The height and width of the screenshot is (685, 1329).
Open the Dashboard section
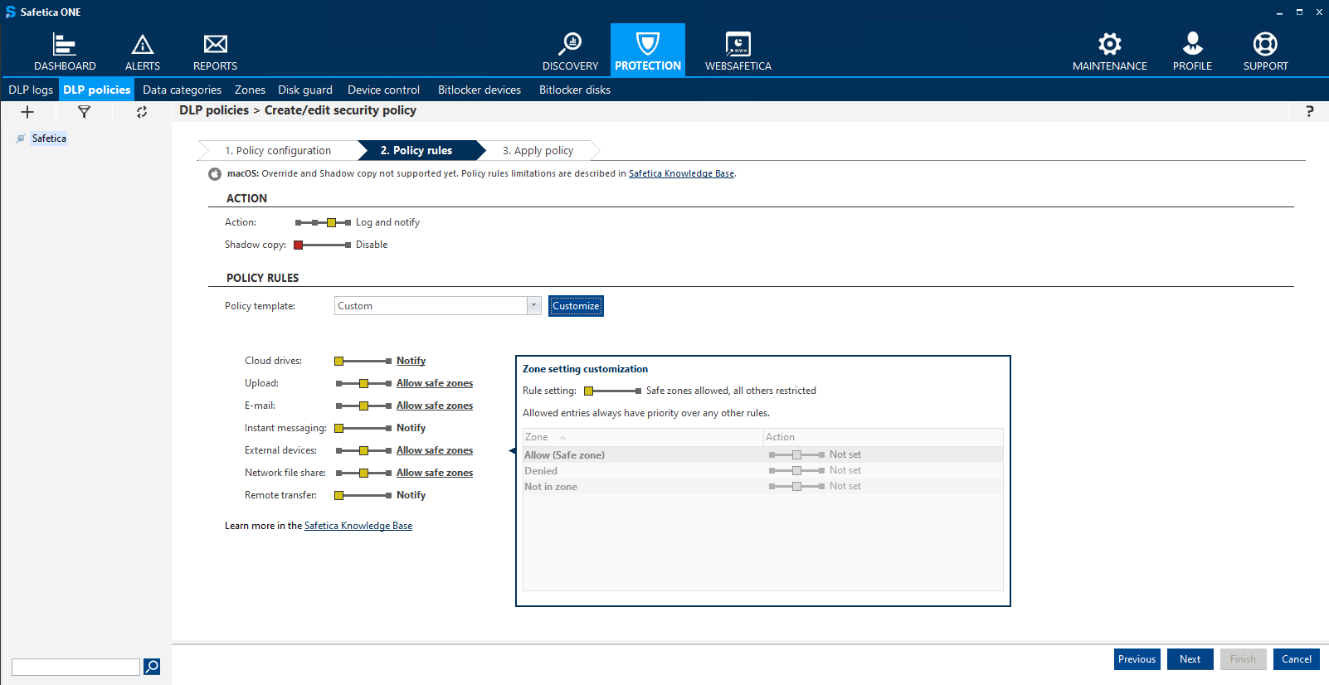(x=65, y=51)
